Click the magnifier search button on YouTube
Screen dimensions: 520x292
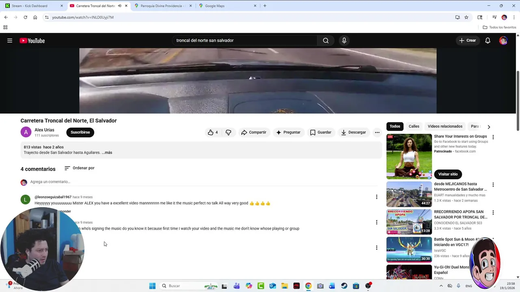[326, 41]
